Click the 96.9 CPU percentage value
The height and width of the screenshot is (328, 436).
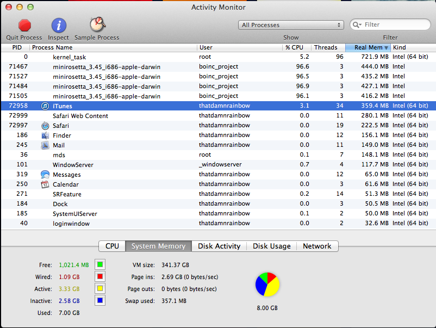click(x=302, y=86)
